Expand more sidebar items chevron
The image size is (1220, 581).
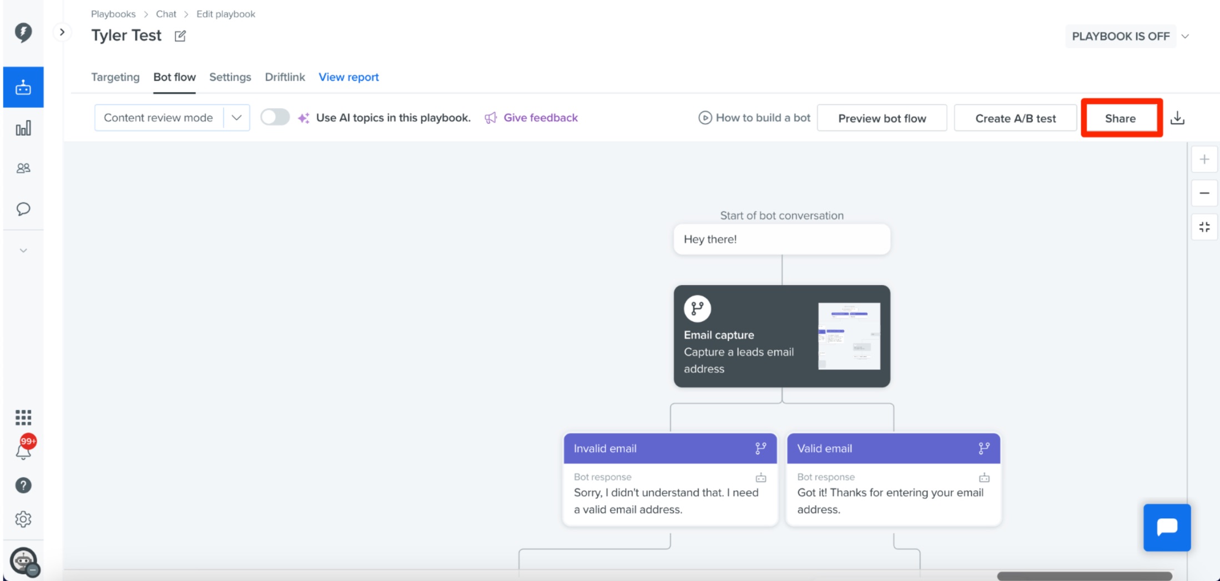point(23,251)
